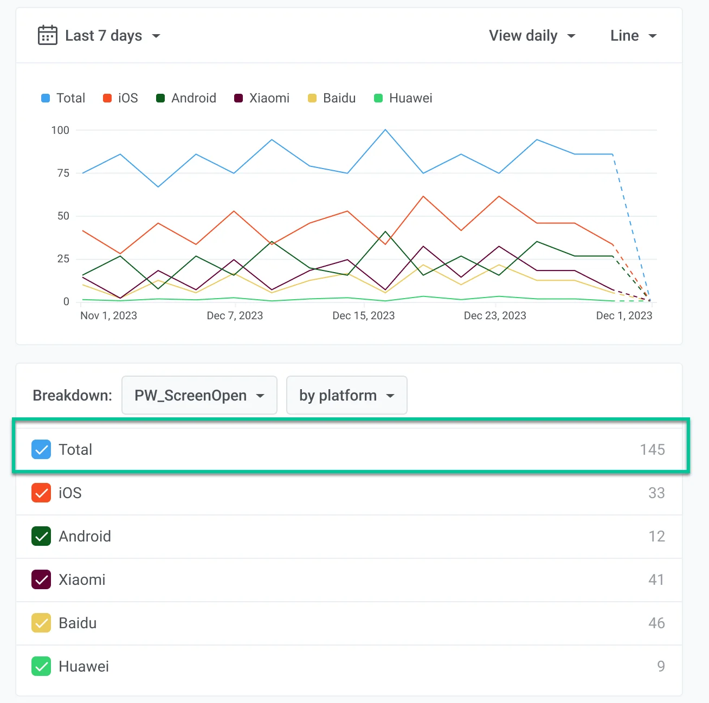The image size is (709, 703).
Task: Toggle the Xiaomi checkbox
Action: pyautogui.click(x=41, y=579)
